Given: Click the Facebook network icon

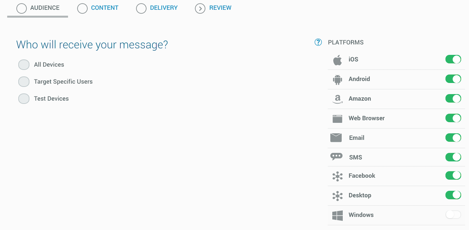Looking at the screenshot, I should coord(337,176).
